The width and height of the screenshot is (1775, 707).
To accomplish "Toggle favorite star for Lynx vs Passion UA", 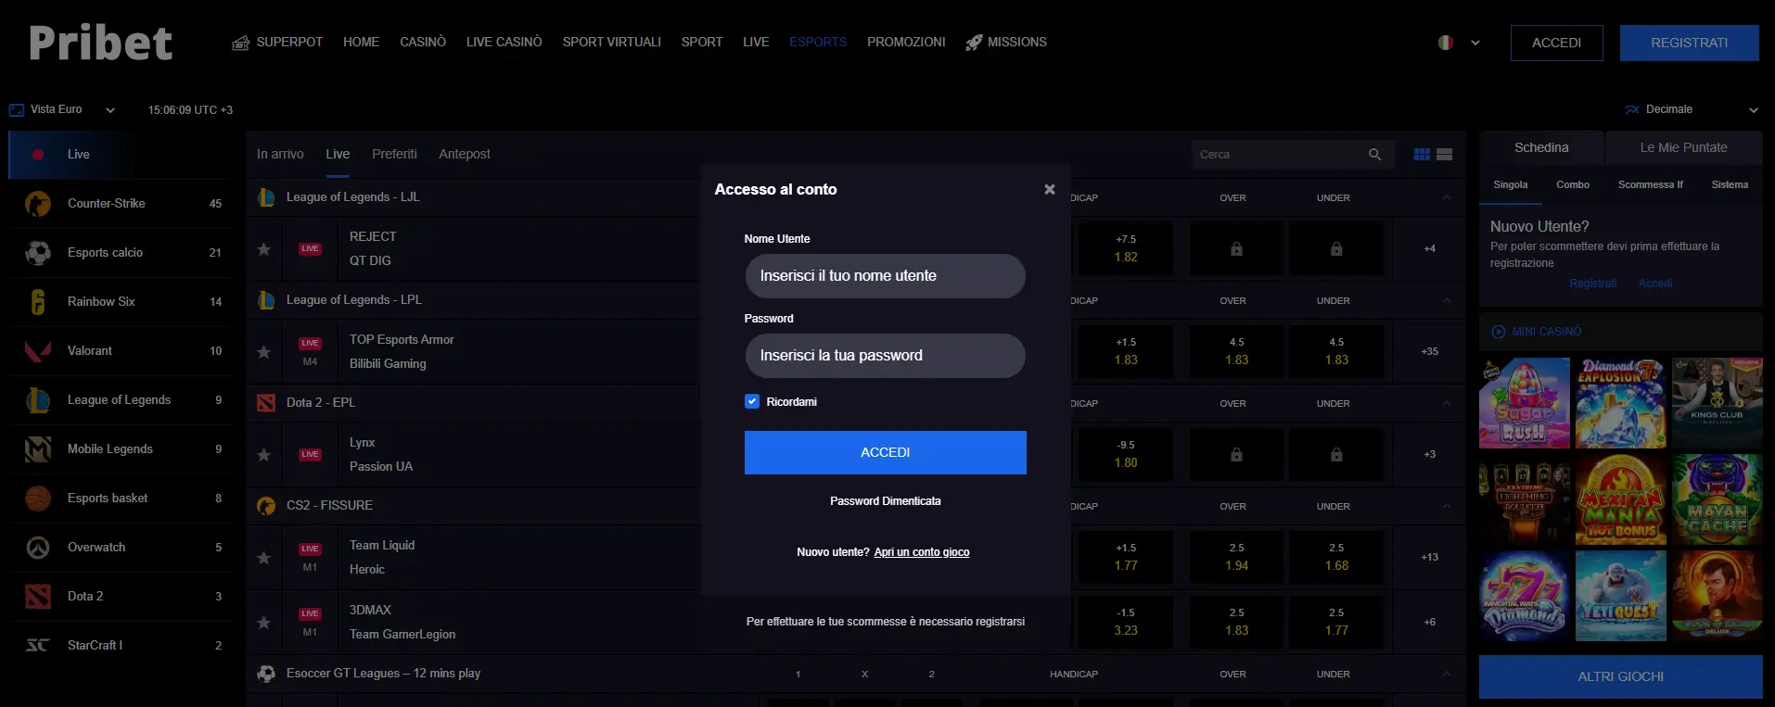I will coord(264,455).
